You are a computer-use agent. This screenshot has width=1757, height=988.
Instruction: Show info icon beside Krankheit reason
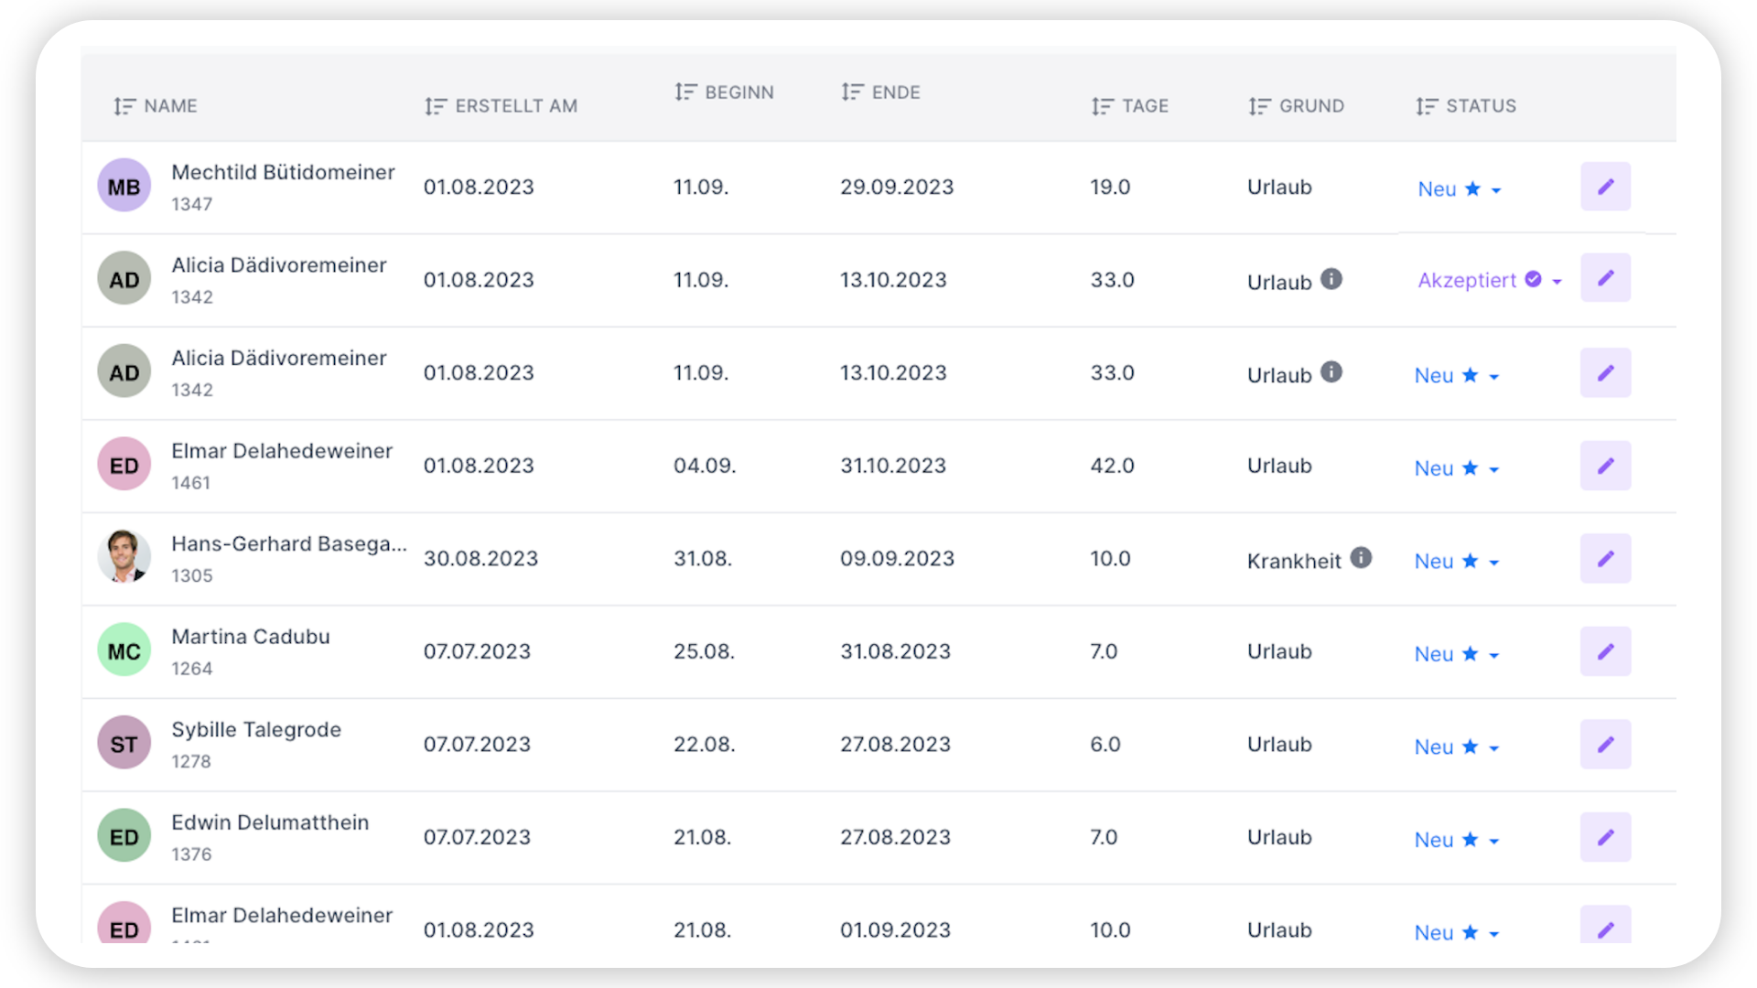tap(1361, 557)
